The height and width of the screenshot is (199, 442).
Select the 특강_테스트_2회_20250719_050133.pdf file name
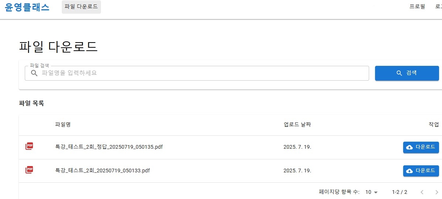(102, 171)
